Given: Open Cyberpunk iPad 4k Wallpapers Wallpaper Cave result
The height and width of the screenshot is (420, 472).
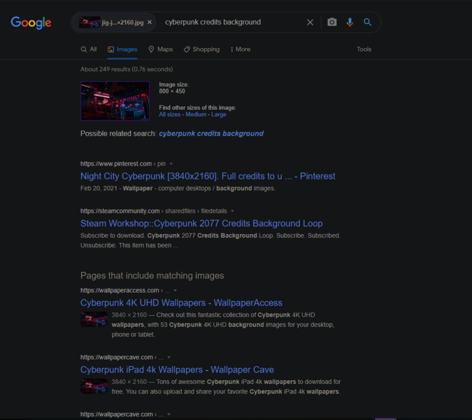Looking at the screenshot, I should (x=177, y=370).
